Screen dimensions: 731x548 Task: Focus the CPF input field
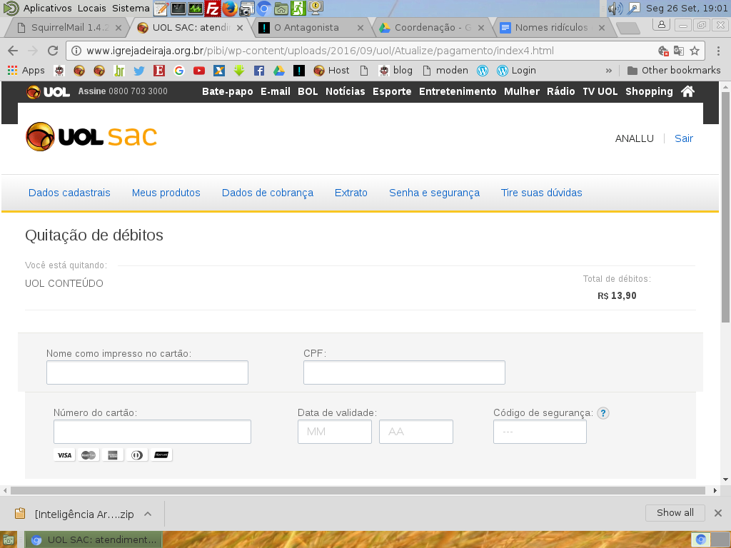[404, 372]
